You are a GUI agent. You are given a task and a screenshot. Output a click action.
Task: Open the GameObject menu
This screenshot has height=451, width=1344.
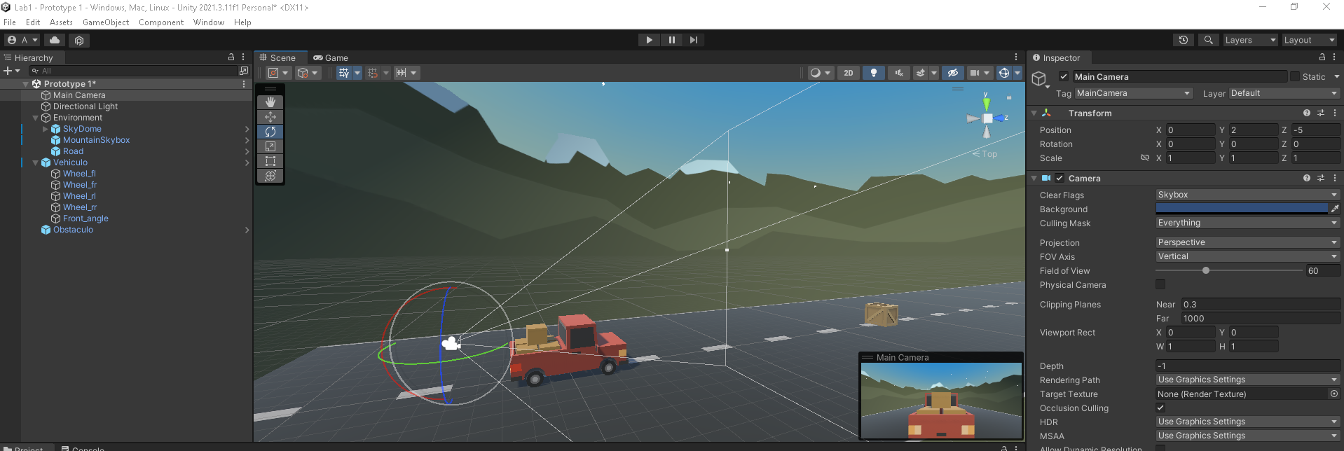106,22
